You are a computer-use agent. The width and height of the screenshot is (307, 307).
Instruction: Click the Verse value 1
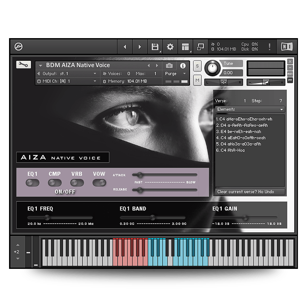tap(245, 101)
